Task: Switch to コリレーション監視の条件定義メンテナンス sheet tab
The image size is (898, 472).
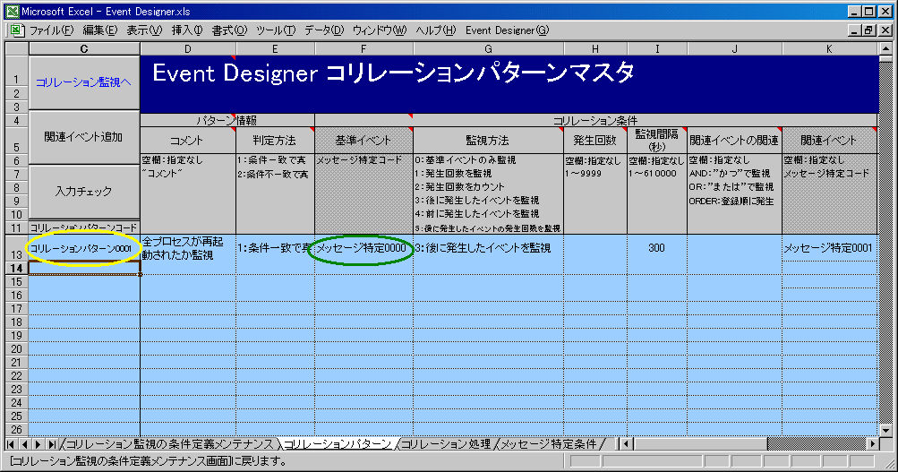Action: click(x=169, y=444)
